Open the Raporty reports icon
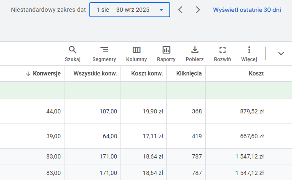The image size is (292, 180). [166, 54]
